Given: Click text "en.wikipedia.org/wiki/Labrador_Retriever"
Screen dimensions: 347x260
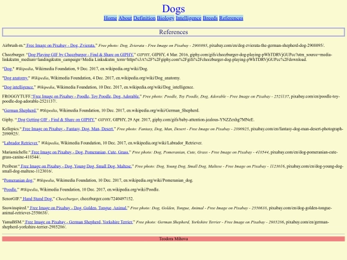Looking at the screenshot, I should click(x=165, y=143).
